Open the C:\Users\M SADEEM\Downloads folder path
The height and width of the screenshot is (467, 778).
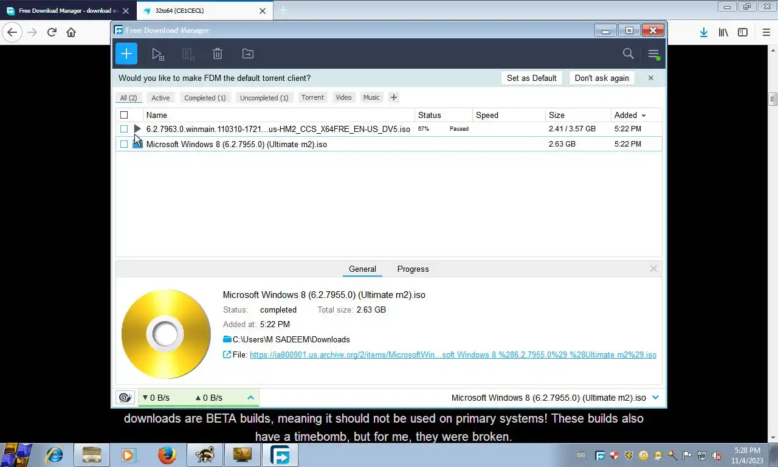tap(291, 339)
